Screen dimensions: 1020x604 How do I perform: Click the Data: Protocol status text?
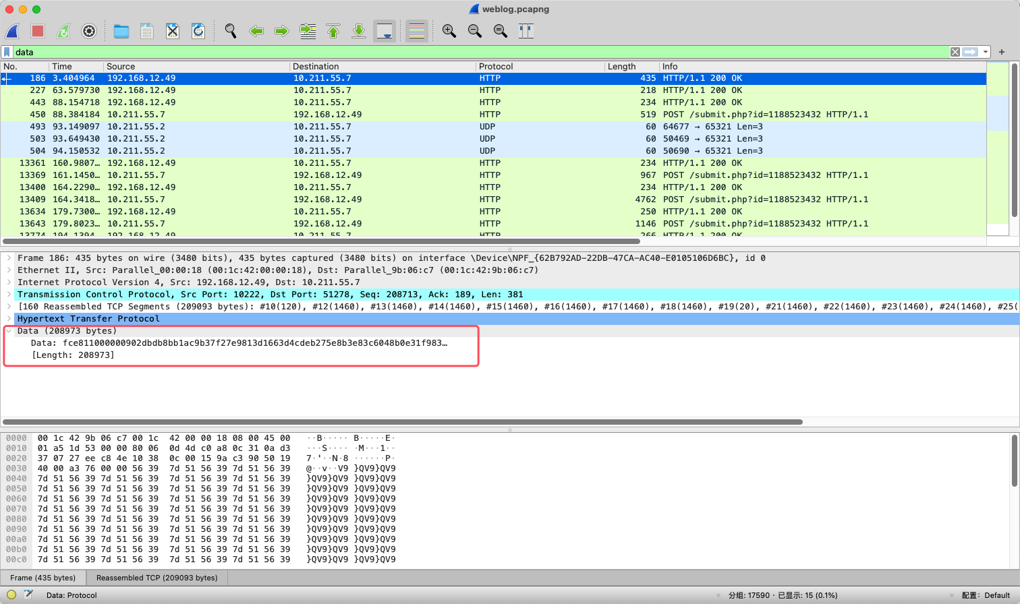(72, 595)
